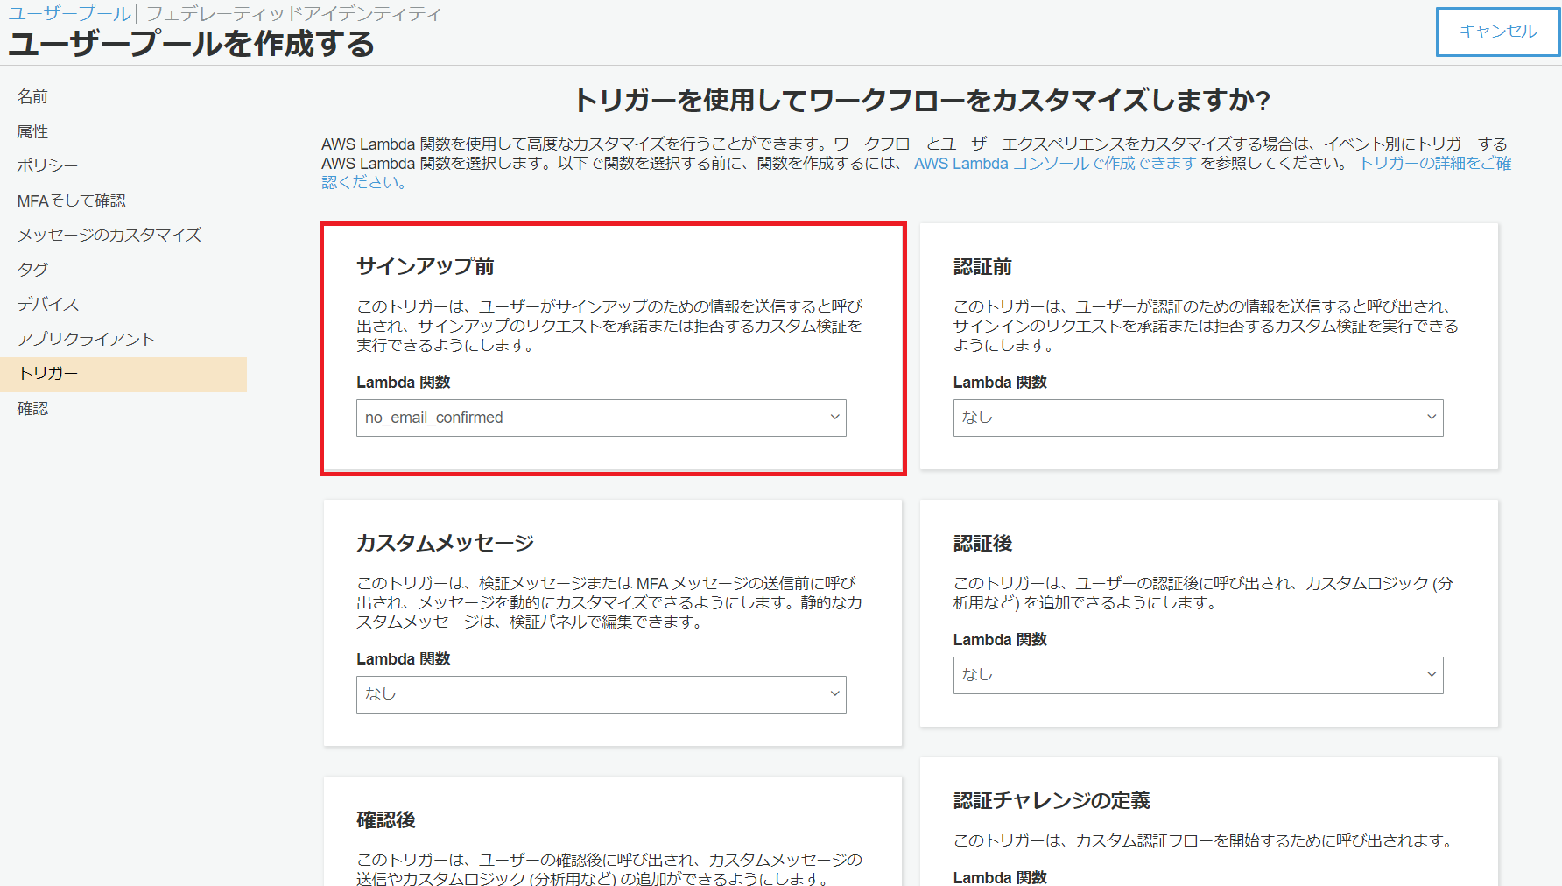This screenshot has width=1562, height=886.
Task: Expand the 認証前 Lambda function dropdown
Action: pos(1197,418)
